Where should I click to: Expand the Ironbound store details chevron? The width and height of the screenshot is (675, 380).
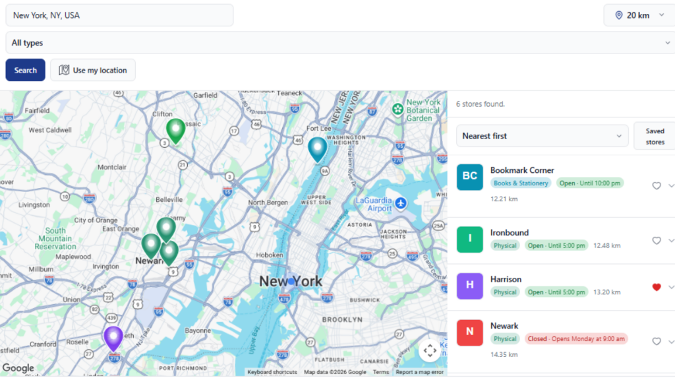670,240
